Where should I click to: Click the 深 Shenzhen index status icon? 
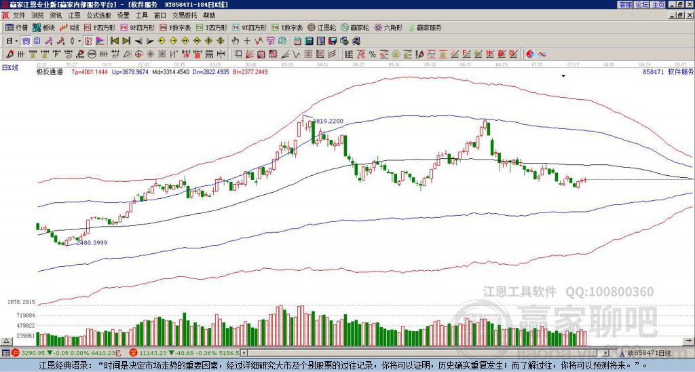click(134, 353)
